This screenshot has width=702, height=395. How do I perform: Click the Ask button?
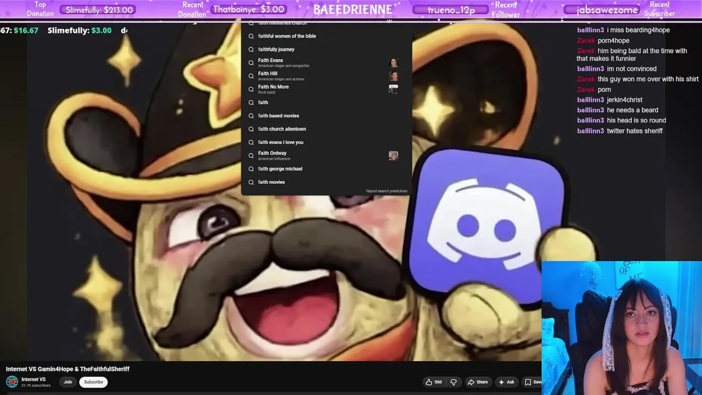click(506, 382)
